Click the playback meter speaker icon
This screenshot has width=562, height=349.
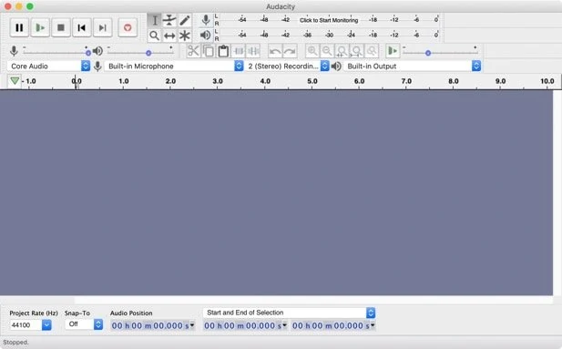pos(205,36)
